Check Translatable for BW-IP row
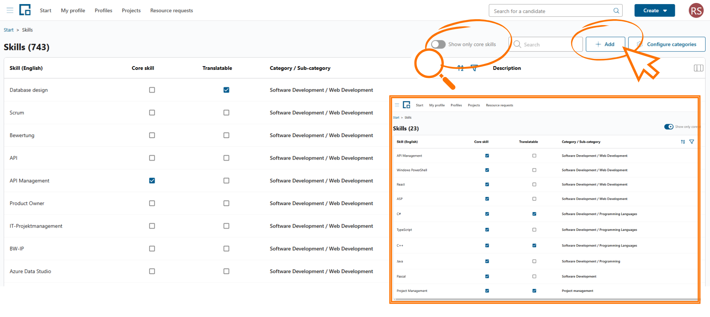This screenshot has height=317, width=710. [226, 249]
